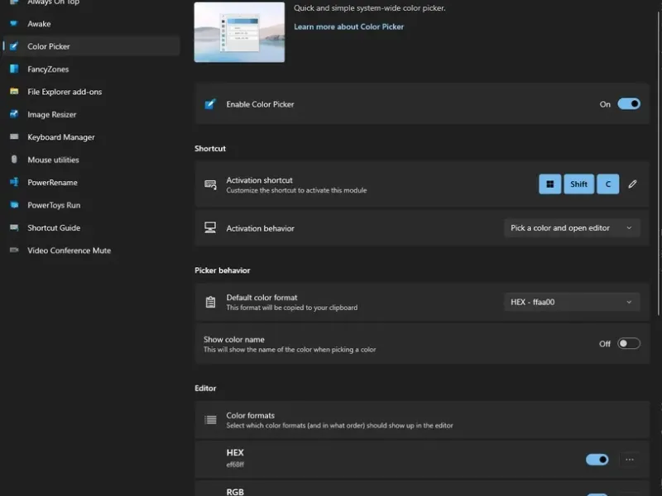Click the Windows logo key in shortcut
The width and height of the screenshot is (662, 496).
(x=549, y=184)
